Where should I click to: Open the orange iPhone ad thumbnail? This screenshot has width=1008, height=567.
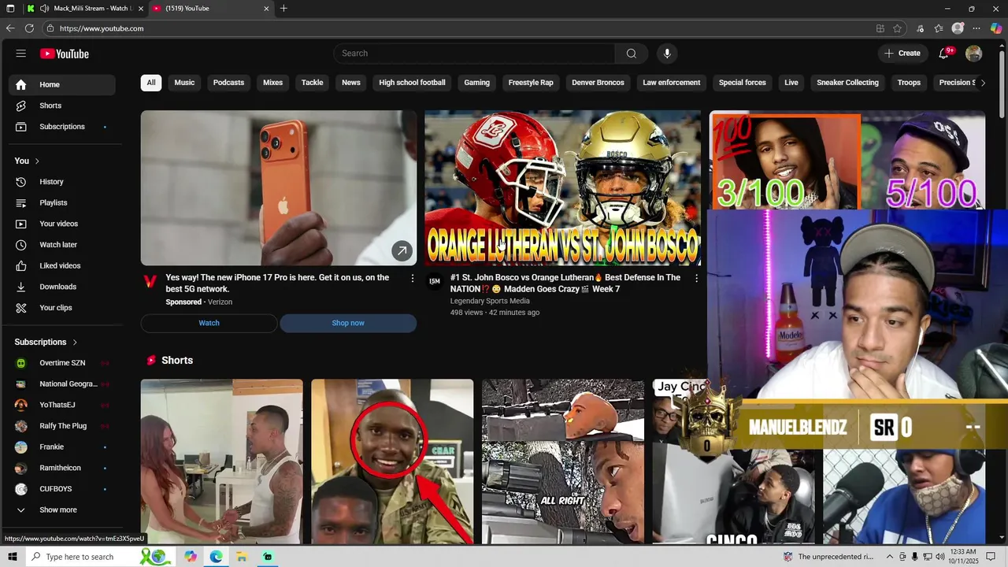(x=279, y=187)
